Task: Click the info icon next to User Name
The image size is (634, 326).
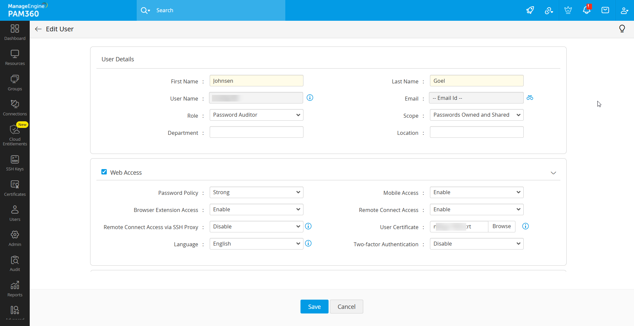Action: tap(310, 98)
